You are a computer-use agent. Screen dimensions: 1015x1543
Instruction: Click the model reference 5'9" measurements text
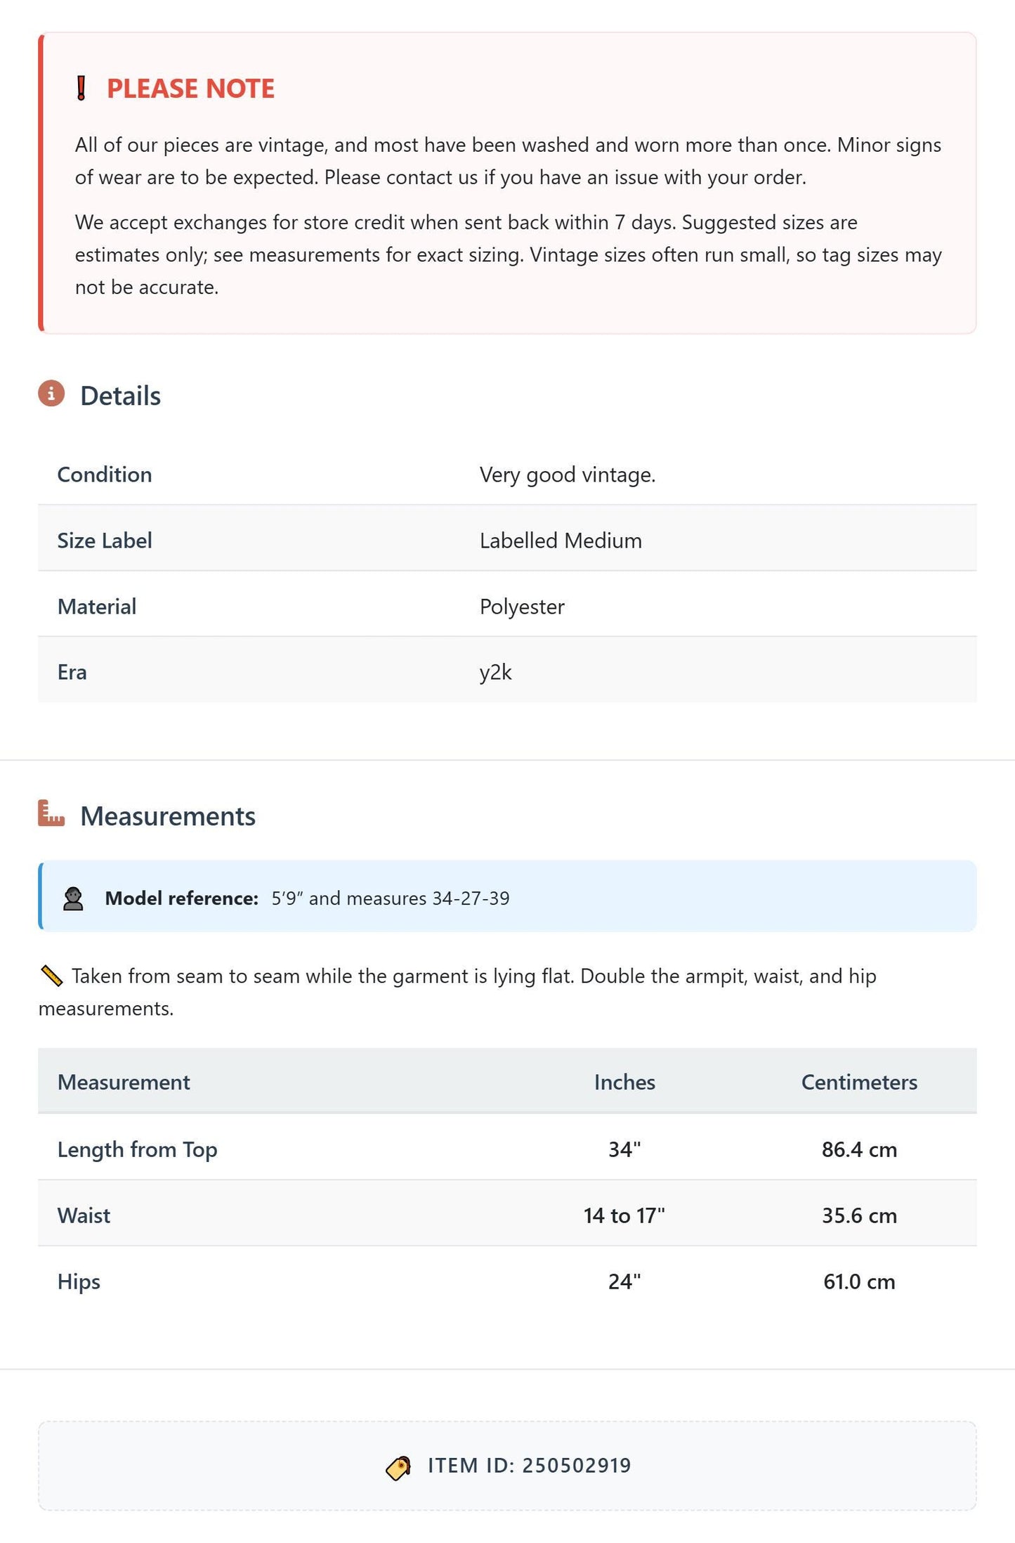pos(391,898)
